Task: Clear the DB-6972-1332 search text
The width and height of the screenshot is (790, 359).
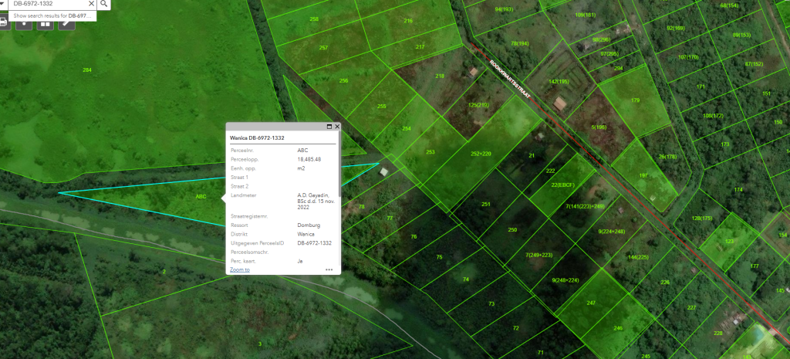Action: pyautogui.click(x=91, y=4)
